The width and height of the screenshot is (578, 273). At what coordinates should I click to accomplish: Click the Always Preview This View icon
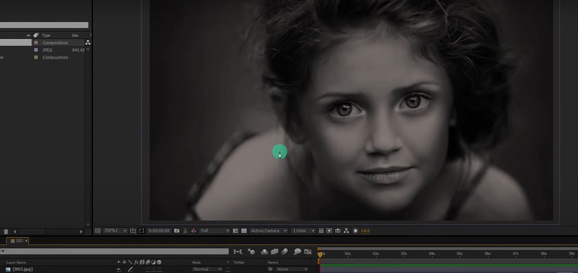click(x=98, y=231)
